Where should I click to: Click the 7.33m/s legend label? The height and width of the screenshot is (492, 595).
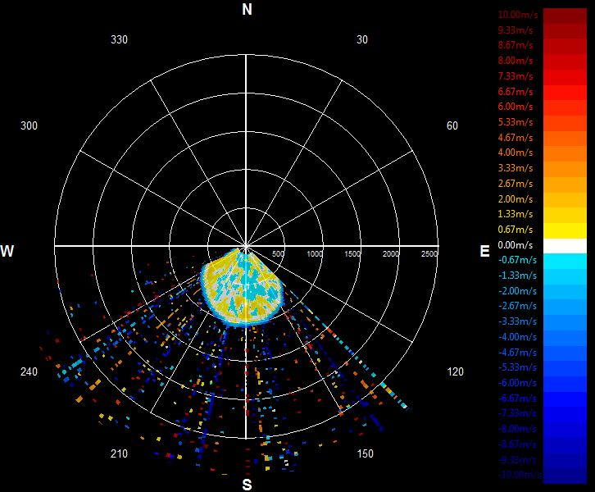pos(516,76)
